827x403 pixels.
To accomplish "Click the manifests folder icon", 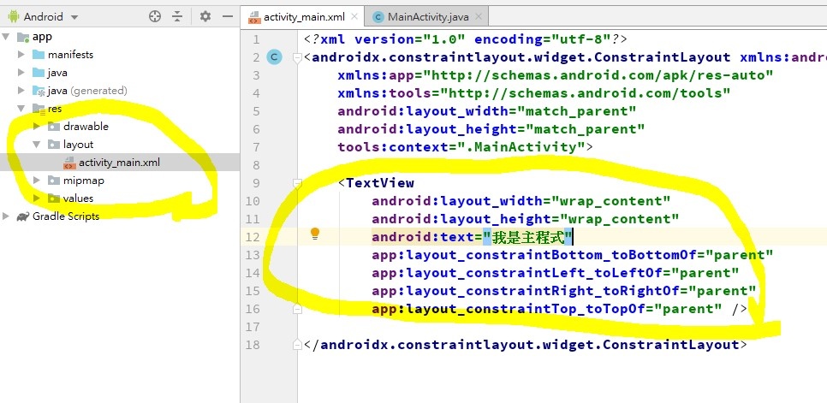I will click(x=39, y=54).
